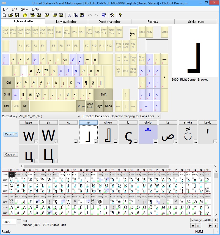Click the play arrow near Manage Palette

pyautogui.click(x=210, y=226)
